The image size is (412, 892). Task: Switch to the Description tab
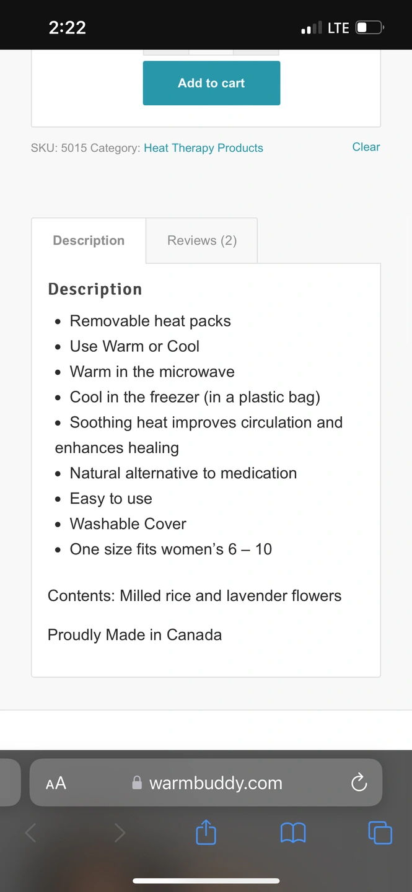pyautogui.click(x=89, y=240)
